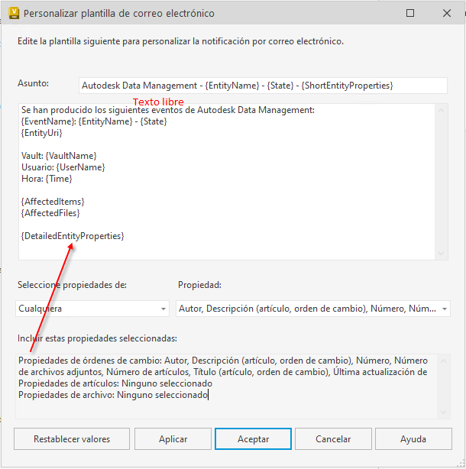Click the {AffectedFiles} placeholder
Viewport: 466px width, 469px height.
pyautogui.click(x=50, y=213)
